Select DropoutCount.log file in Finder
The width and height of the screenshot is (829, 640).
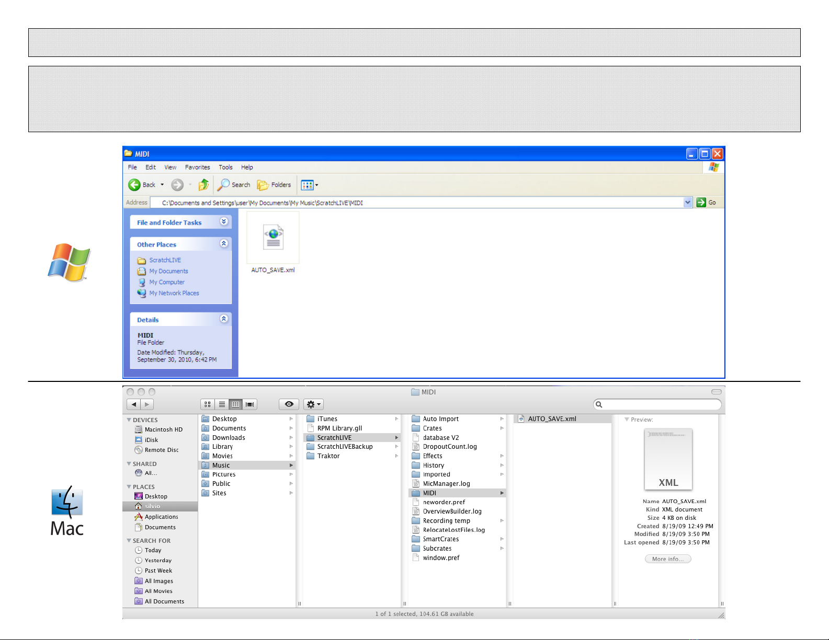[x=457, y=447]
